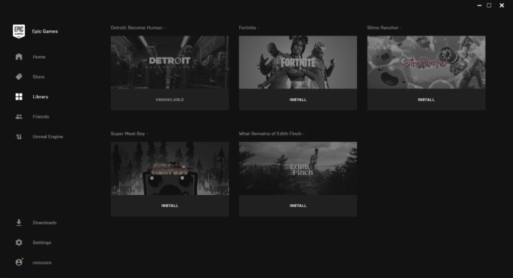Minimize the Epic Games launcher window

479,5
